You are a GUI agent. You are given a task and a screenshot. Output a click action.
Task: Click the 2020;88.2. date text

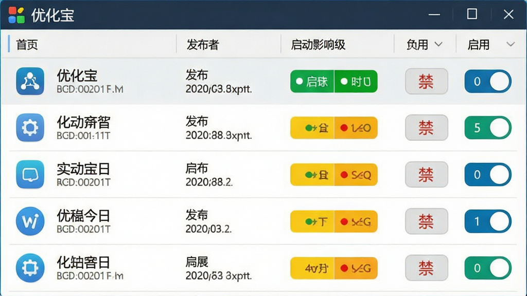point(209,182)
